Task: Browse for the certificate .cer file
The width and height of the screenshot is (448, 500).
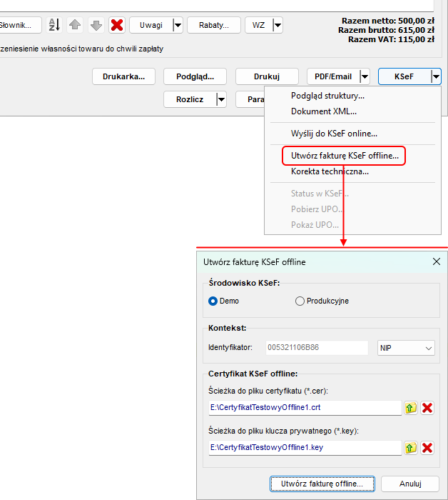Action: pyautogui.click(x=411, y=408)
